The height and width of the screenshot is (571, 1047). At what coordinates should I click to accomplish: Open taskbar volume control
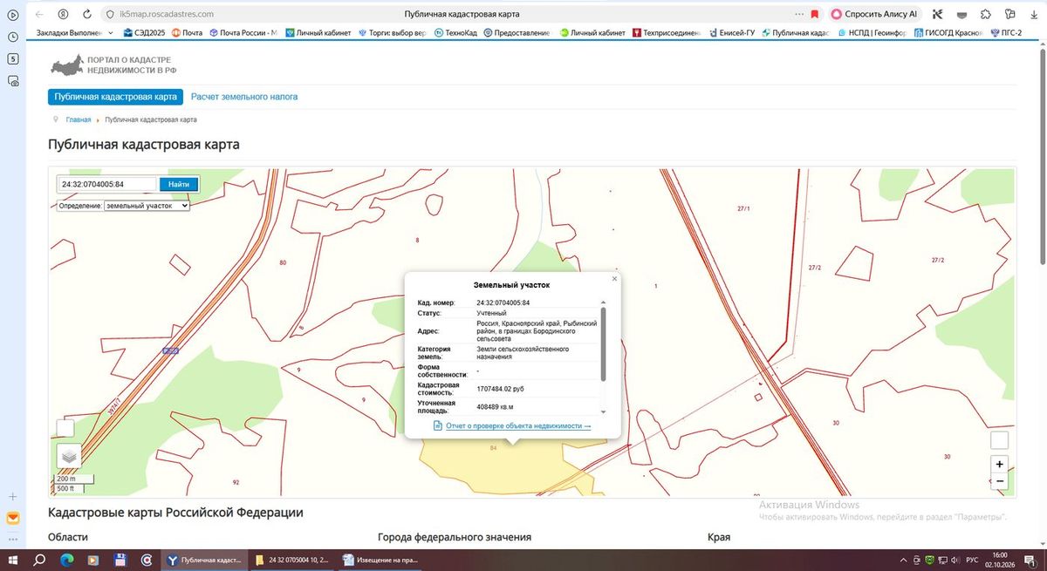pos(955,559)
